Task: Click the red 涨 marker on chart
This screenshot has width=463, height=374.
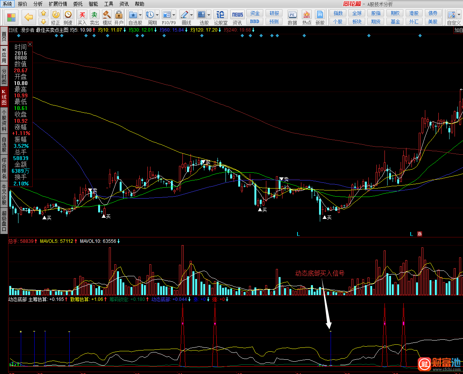Action: point(420,234)
